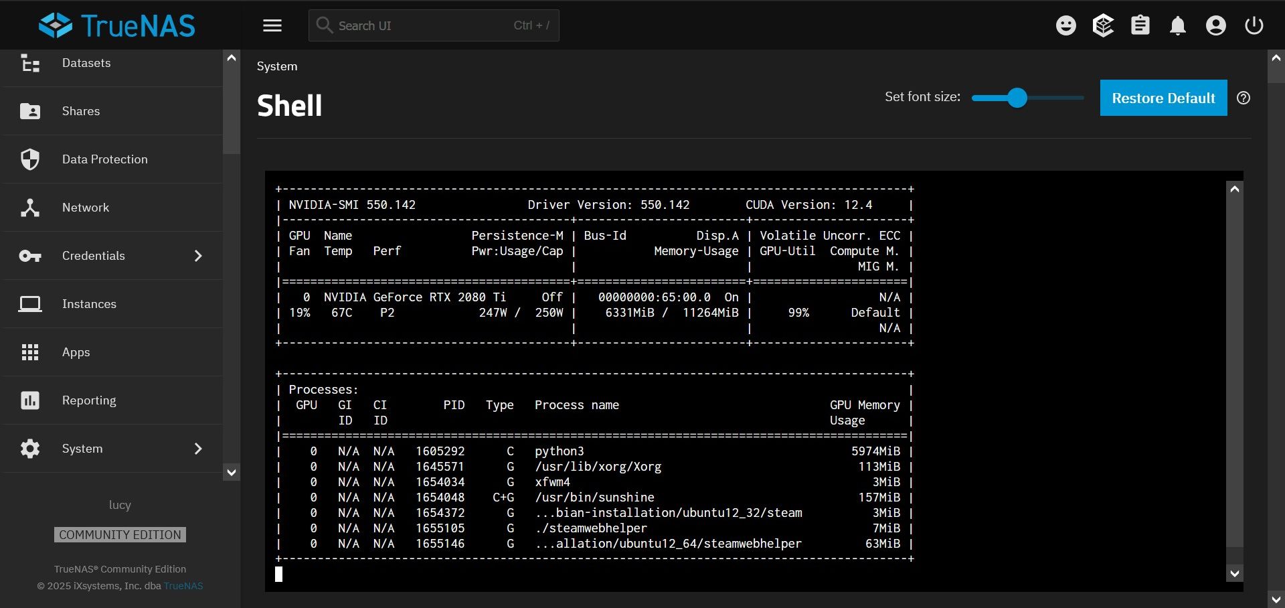Viewport: 1285px width, 608px height.
Task: Click the /usr/bin/sunshine process name
Action: 594,498
